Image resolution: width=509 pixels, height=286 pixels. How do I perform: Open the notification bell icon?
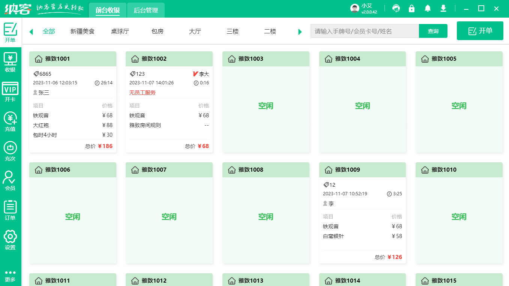click(x=428, y=8)
